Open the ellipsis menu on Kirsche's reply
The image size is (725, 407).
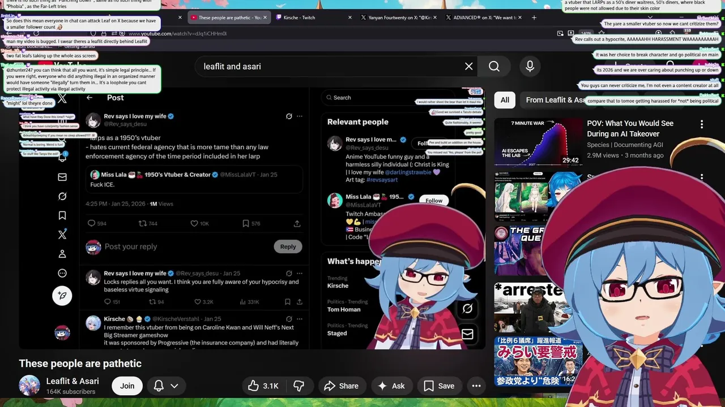pyautogui.click(x=300, y=319)
